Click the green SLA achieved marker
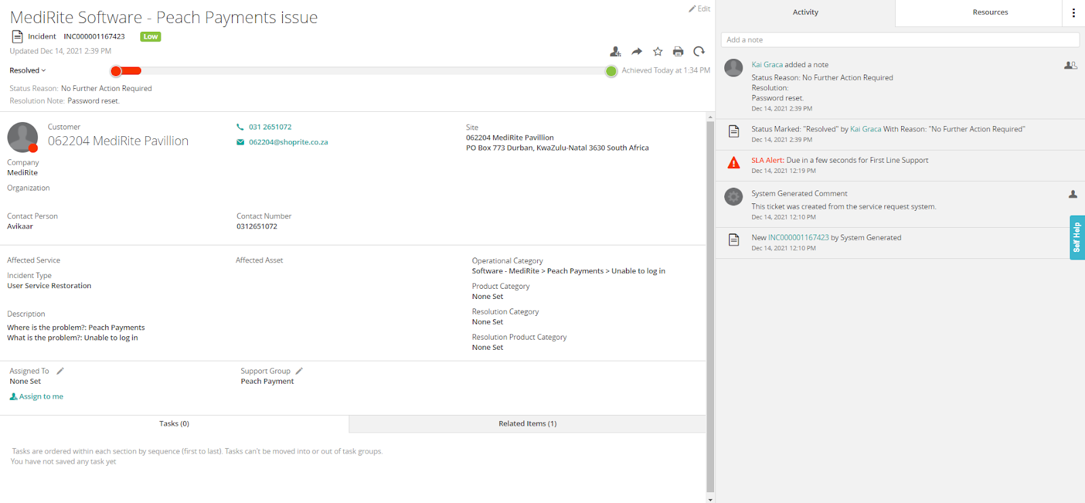 611,71
